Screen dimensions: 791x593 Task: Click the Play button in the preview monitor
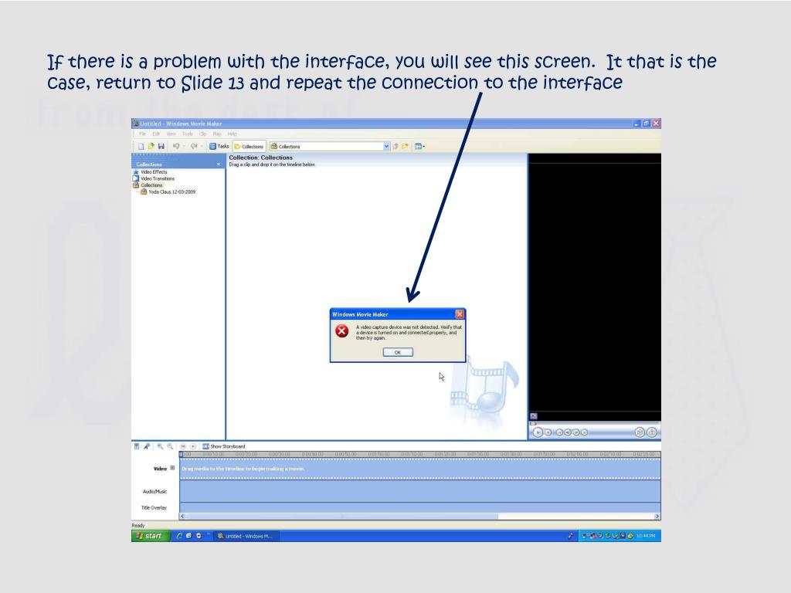tap(538, 432)
